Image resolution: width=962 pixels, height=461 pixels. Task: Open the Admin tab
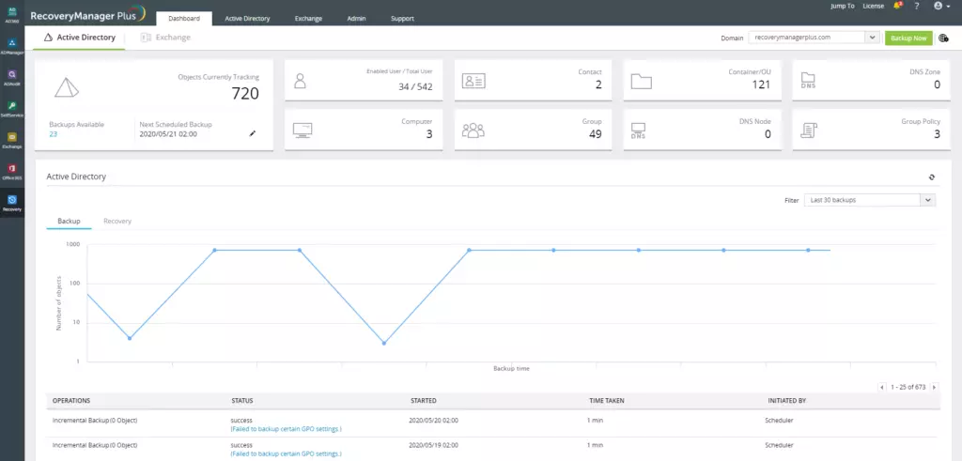click(x=356, y=19)
